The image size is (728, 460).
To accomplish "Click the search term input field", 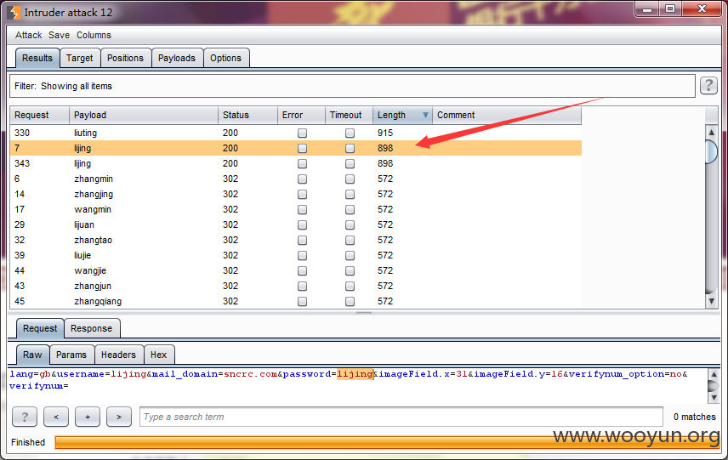I will tap(401, 417).
